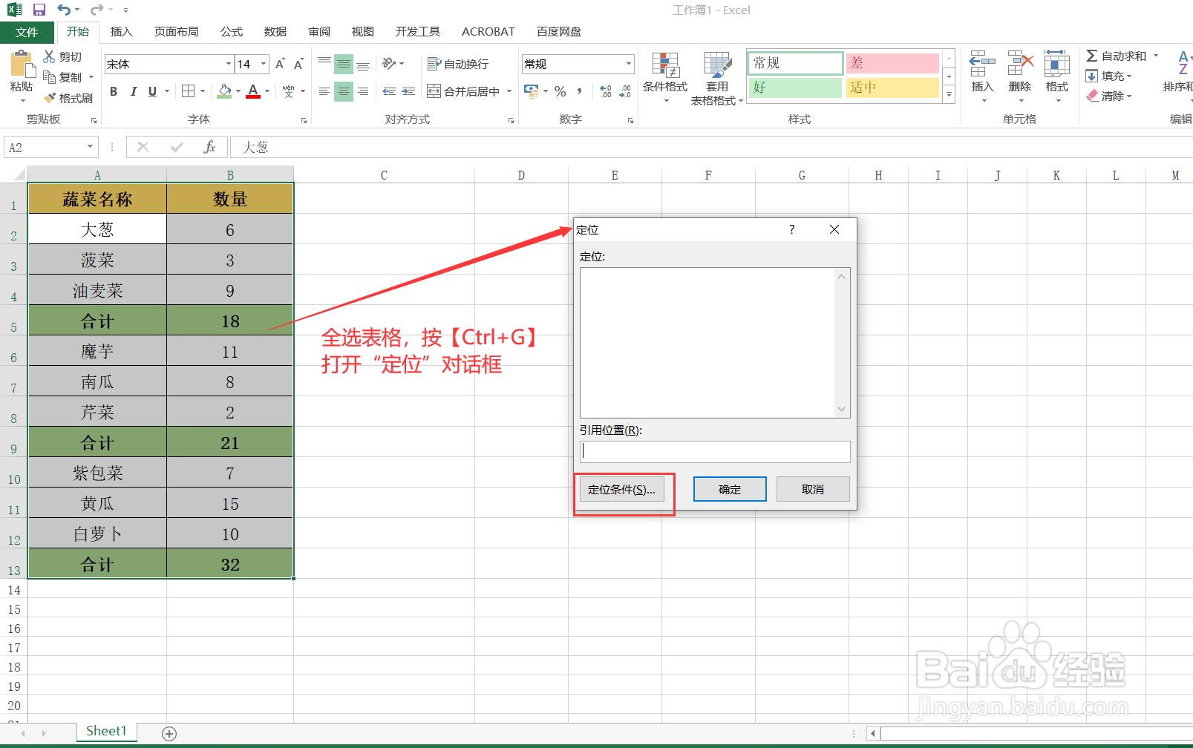Open text orientation options
Screen dimensions: 1193x748
click(393, 64)
